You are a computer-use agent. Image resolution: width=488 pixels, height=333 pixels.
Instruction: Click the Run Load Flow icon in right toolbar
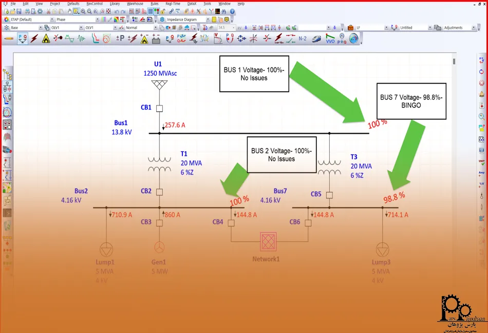point(481,60)
